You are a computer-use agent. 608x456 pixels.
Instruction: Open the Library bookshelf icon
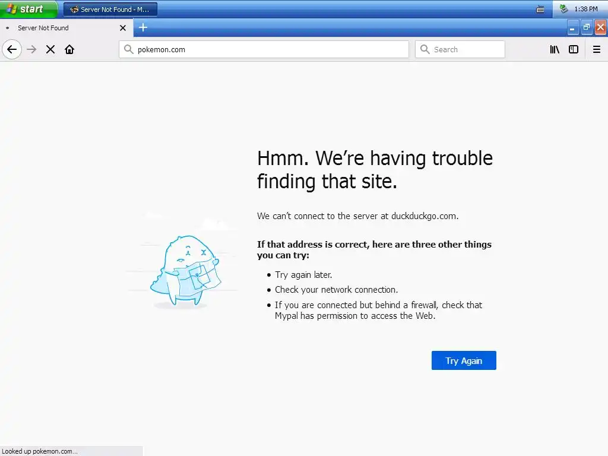[x=555, y=49]
